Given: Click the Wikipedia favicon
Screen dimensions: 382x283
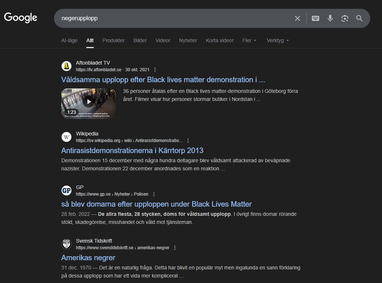Looking at the screenshot, I should [66, 137].
